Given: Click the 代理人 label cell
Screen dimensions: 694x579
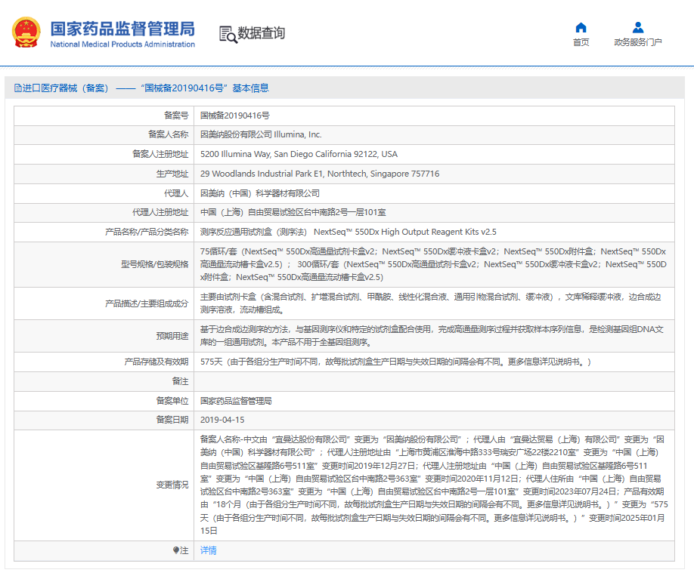Looking at the screenshot, I should 104,193.
